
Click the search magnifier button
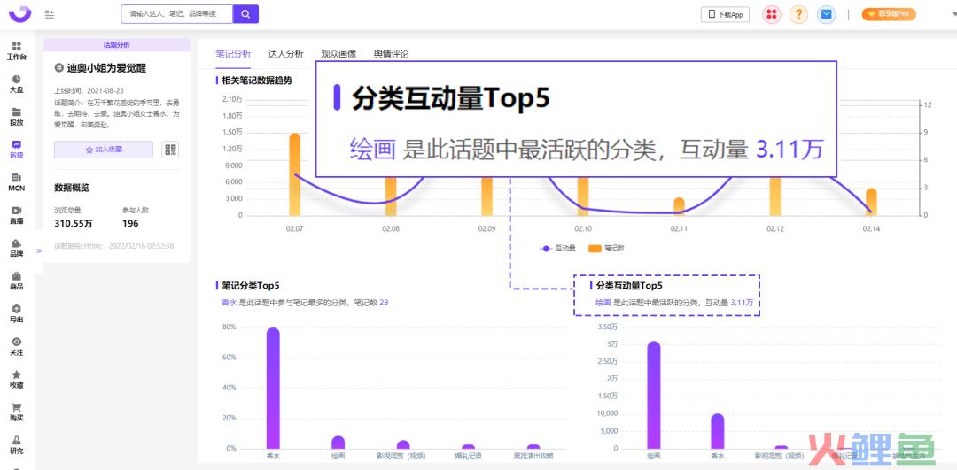coord(246,14)
